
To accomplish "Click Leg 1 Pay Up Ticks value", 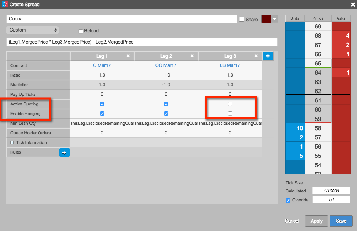I will point(102,94).
